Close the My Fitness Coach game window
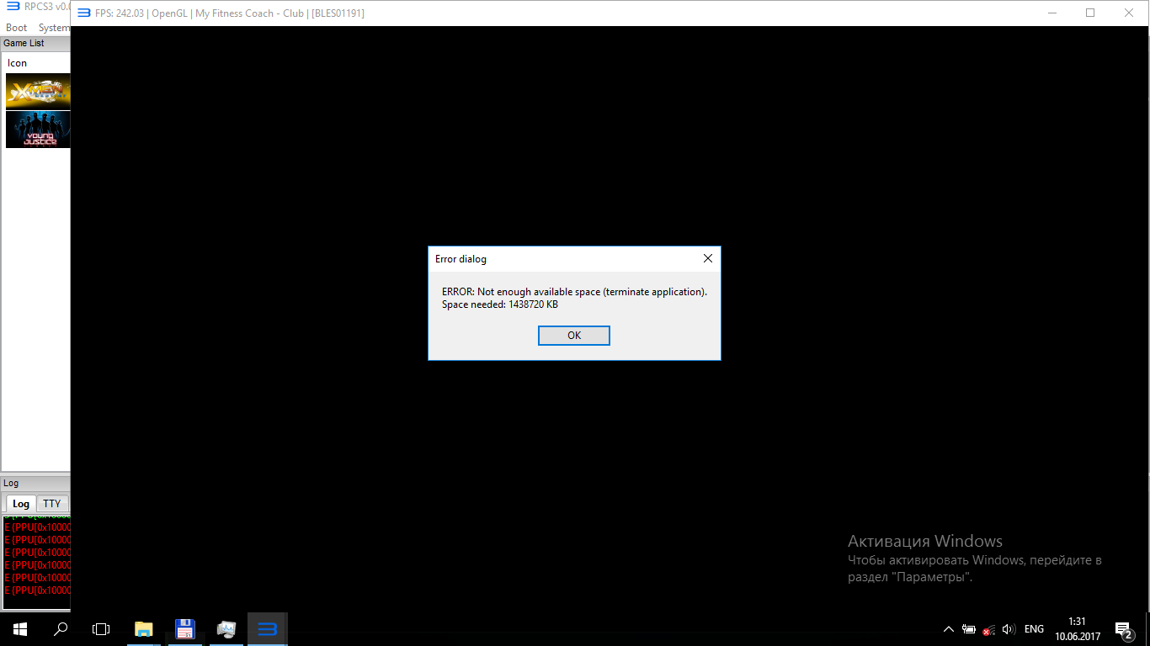This screenshot has height=646, width=1150. tap(1129, 13)
